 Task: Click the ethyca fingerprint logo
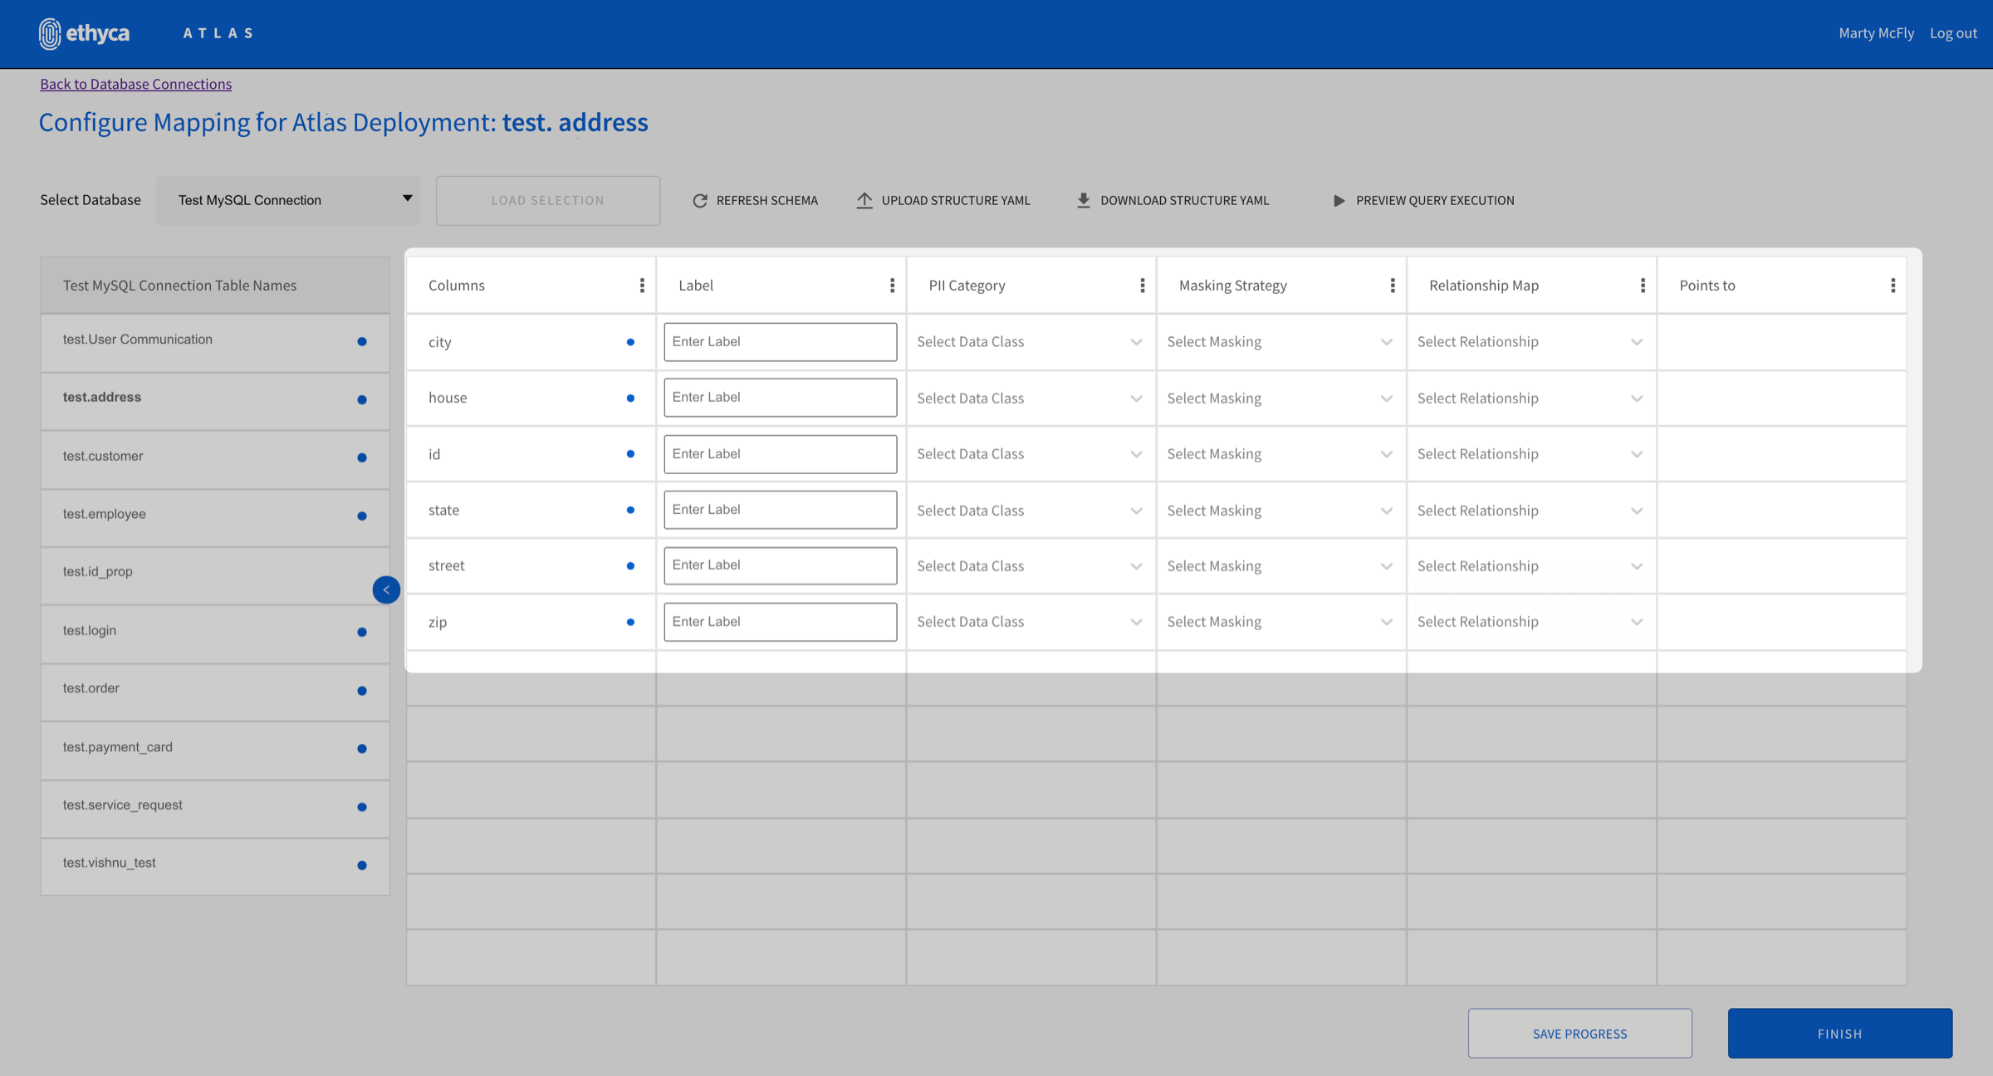click(50, 33)
